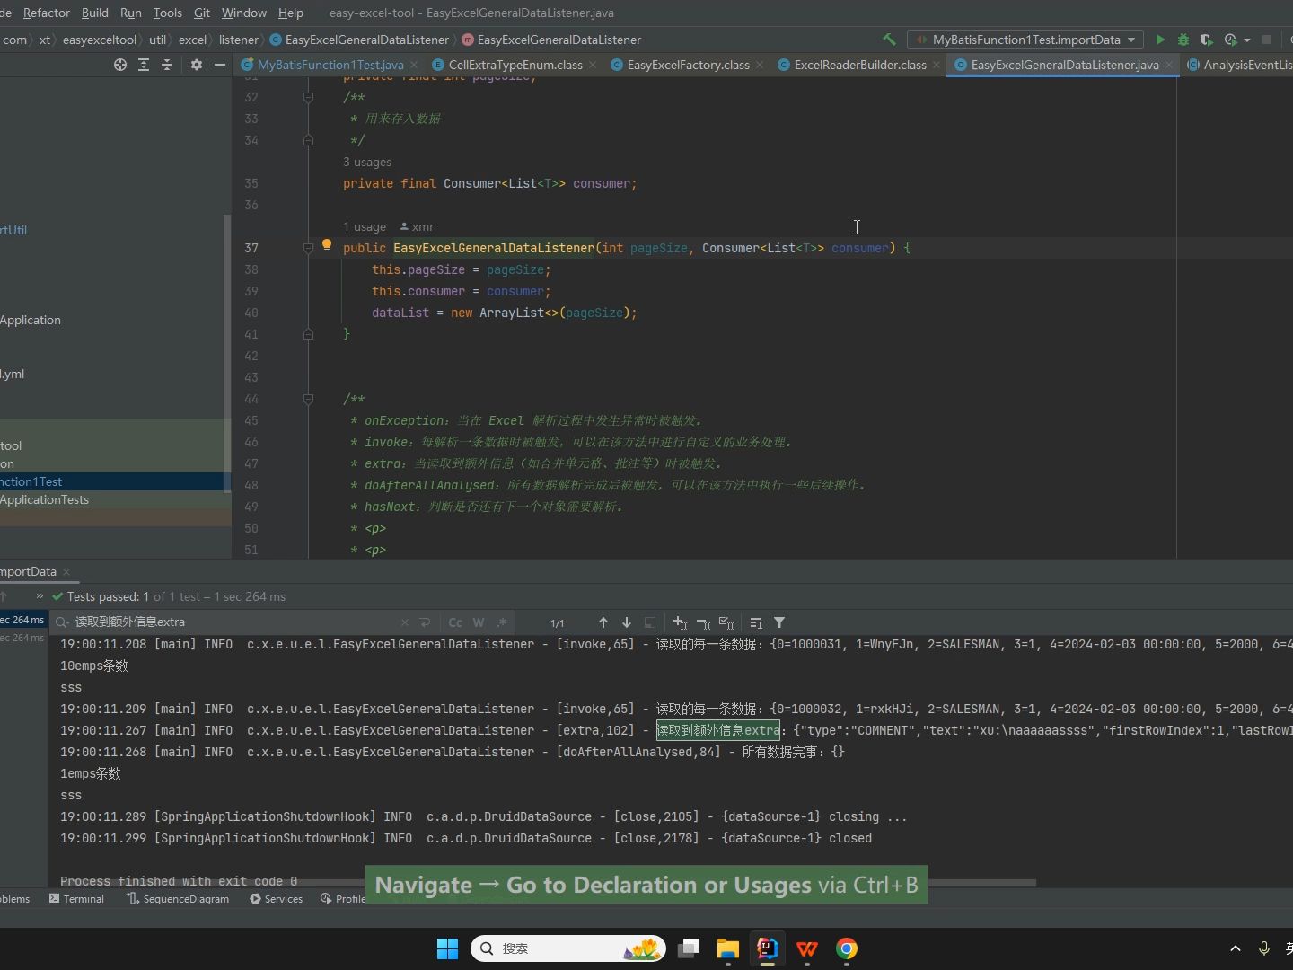Expand all items in the project panel

(x=144, y=65)
